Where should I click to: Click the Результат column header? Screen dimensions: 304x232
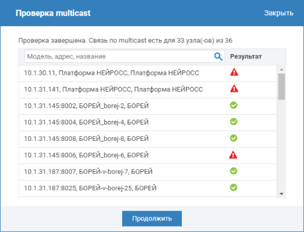[x=246, y=56]
